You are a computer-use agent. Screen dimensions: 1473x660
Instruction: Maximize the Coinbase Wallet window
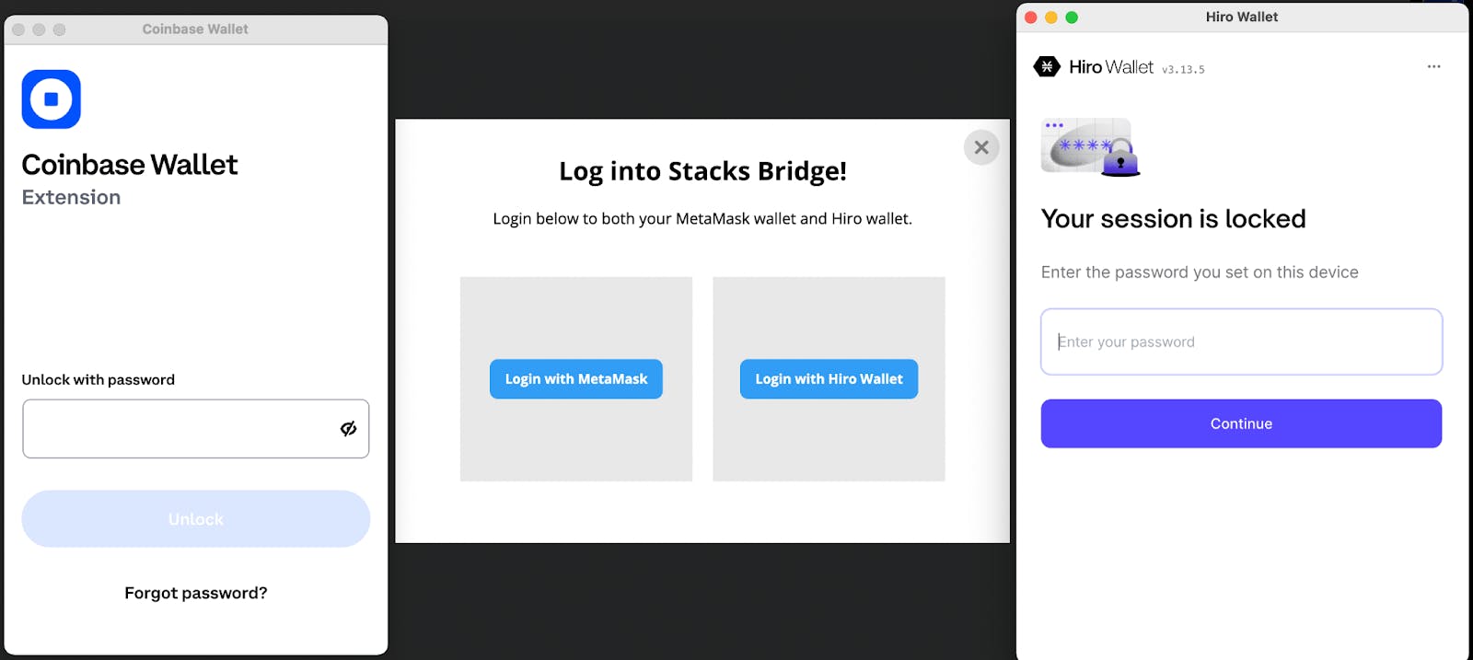click(59, 29)
